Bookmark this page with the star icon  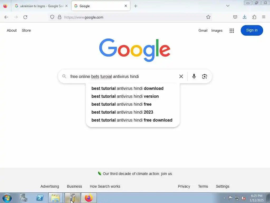coord(208,17)
